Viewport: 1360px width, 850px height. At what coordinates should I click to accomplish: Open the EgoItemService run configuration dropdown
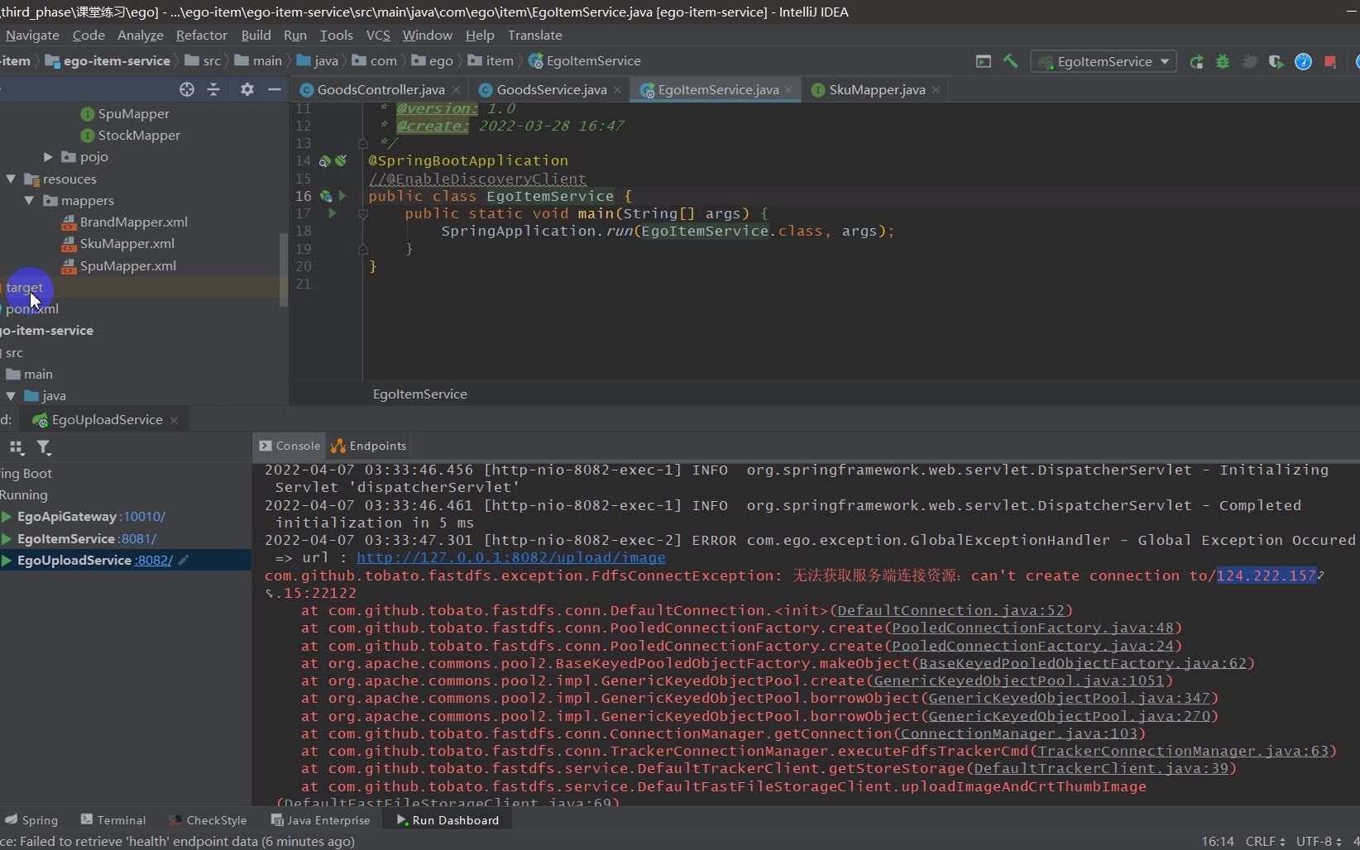1104,61
